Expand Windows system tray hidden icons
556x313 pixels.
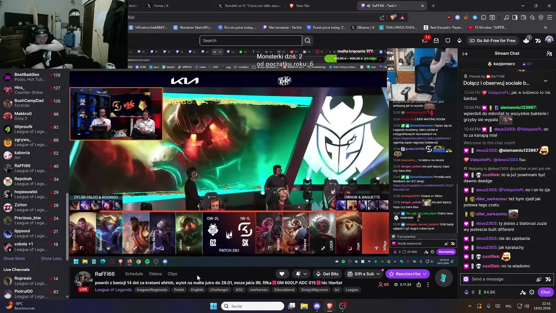pos(470,306)
